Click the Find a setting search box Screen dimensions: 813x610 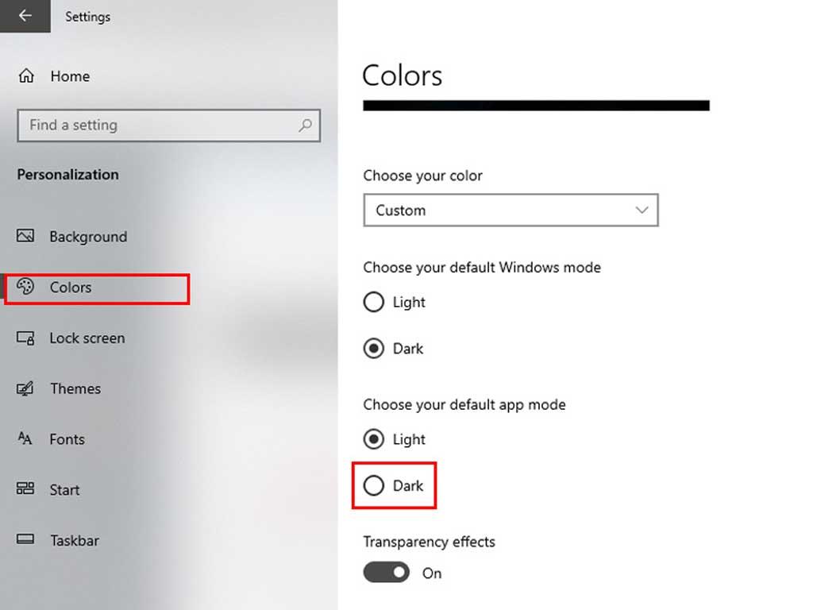159,125
